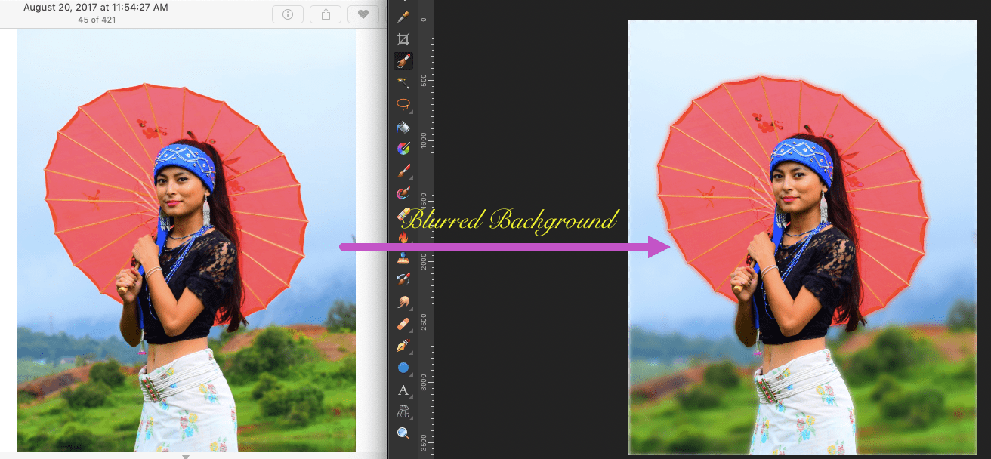This screenshot has width=991, height=459.
Task: Select the Crop tool
Action: click(403, 39)
